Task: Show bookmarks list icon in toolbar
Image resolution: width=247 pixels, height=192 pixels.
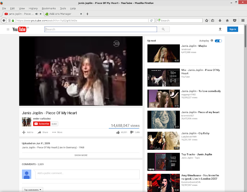Action: [213, 21]
